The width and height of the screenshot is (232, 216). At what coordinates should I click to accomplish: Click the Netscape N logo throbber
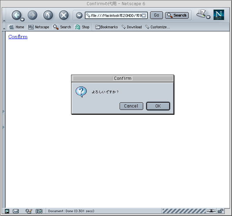point(219,15)
